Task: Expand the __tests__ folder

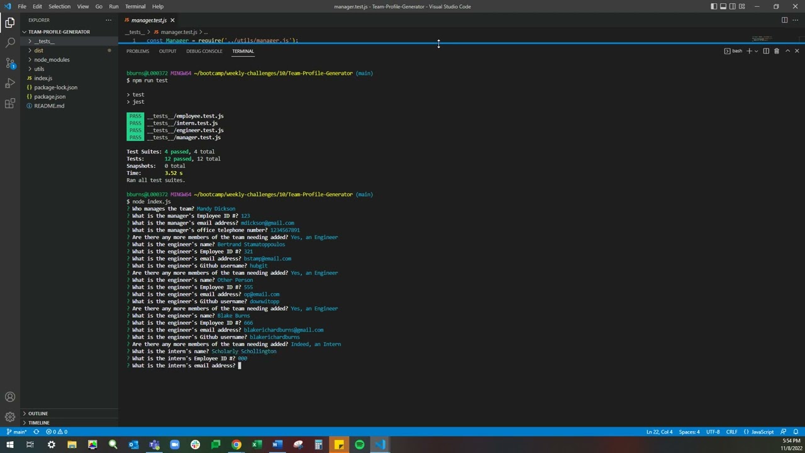Action: click(x=69, y=41)
